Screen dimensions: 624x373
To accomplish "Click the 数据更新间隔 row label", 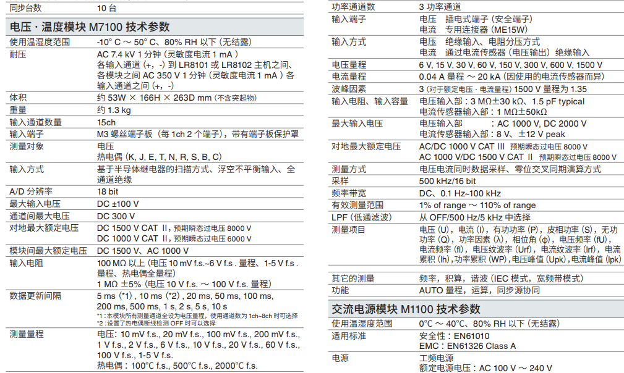I will (x=35, y=296).
